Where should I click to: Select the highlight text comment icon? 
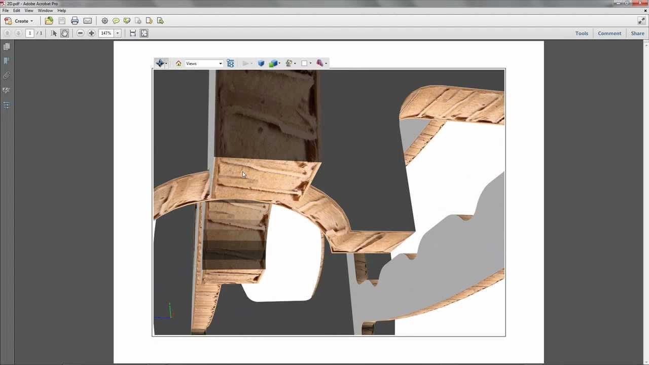coord(127,21)
